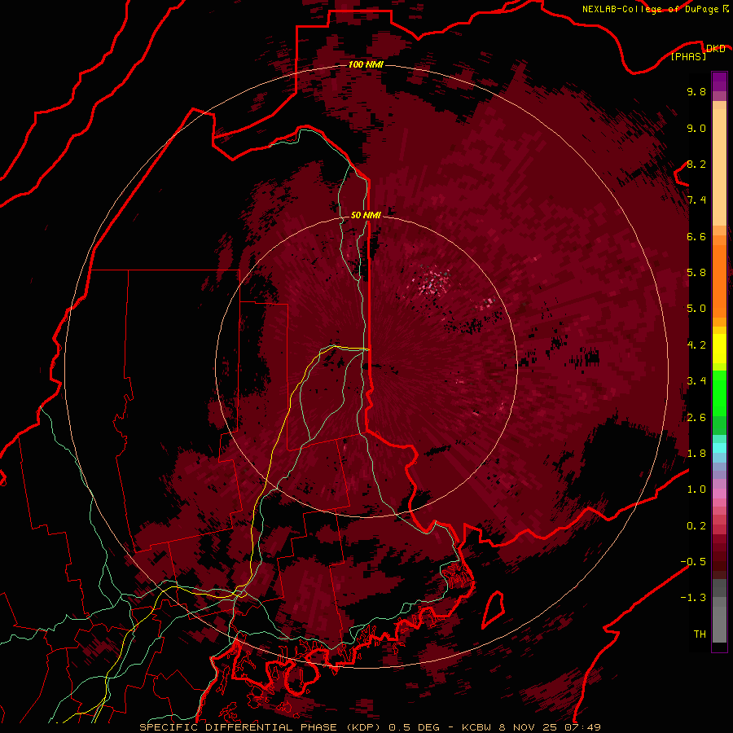Image resolution: width=733 pixels, height=733 pixels.
Task: Click the 9.0 value on the color scale
Action: tap(696, 128)
